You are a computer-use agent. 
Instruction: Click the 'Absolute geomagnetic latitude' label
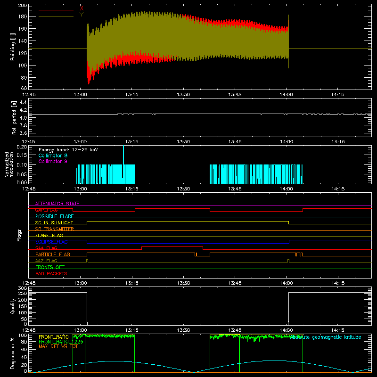[x=326, y=337]
